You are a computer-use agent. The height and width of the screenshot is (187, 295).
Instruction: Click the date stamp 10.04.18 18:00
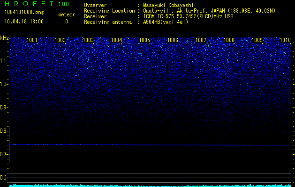(x=24, y=22)
